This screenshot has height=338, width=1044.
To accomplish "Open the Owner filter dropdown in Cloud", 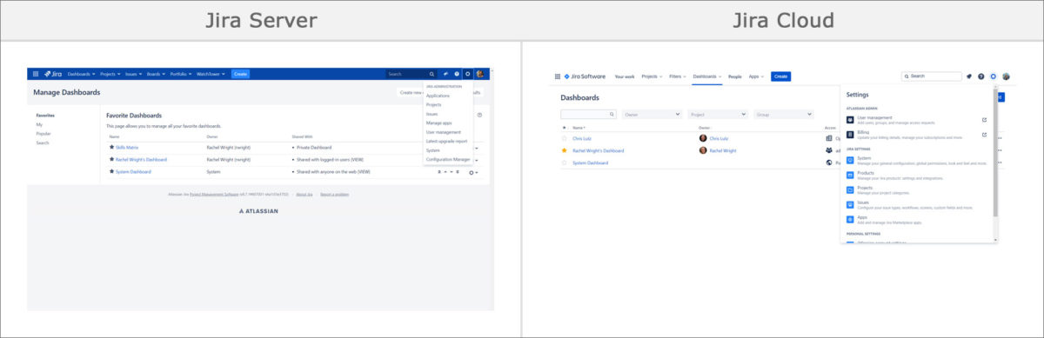I will click(652, 114).
